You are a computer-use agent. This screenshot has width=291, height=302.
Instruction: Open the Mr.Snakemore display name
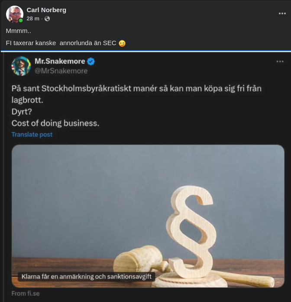pos(60,62)
